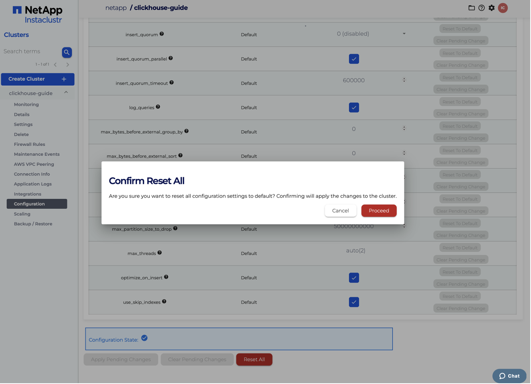
Task: Toggle the log_queries checkbox
Action: pos(354,108)
